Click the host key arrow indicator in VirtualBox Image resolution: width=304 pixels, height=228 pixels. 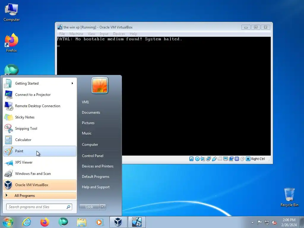click(x=248, y=159)
